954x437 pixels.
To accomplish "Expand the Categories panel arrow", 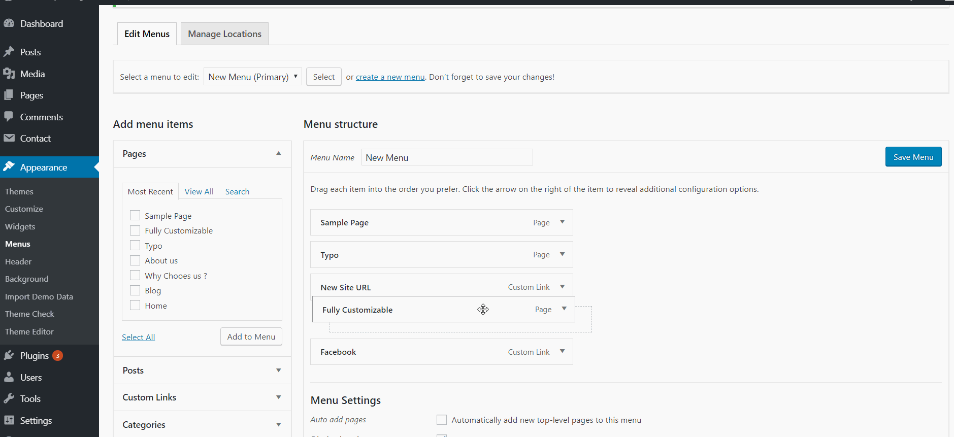I will [x=279, y=425].
